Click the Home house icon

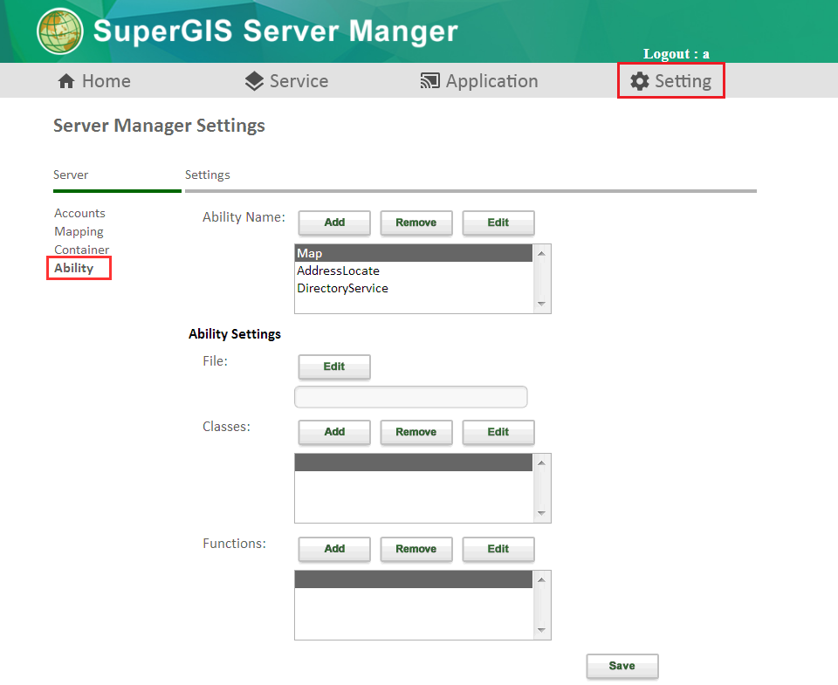point(66,81)
